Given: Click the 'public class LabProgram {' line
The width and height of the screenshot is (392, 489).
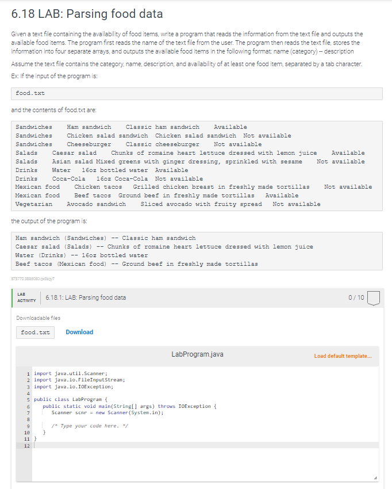Looking at the screenshot, I should 71,399.
